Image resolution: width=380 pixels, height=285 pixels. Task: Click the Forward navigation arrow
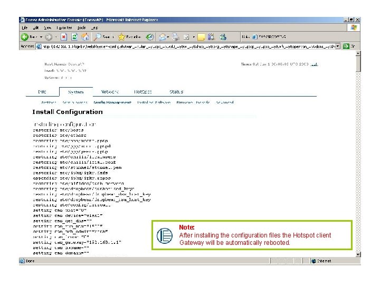click(x=49, y=37)
